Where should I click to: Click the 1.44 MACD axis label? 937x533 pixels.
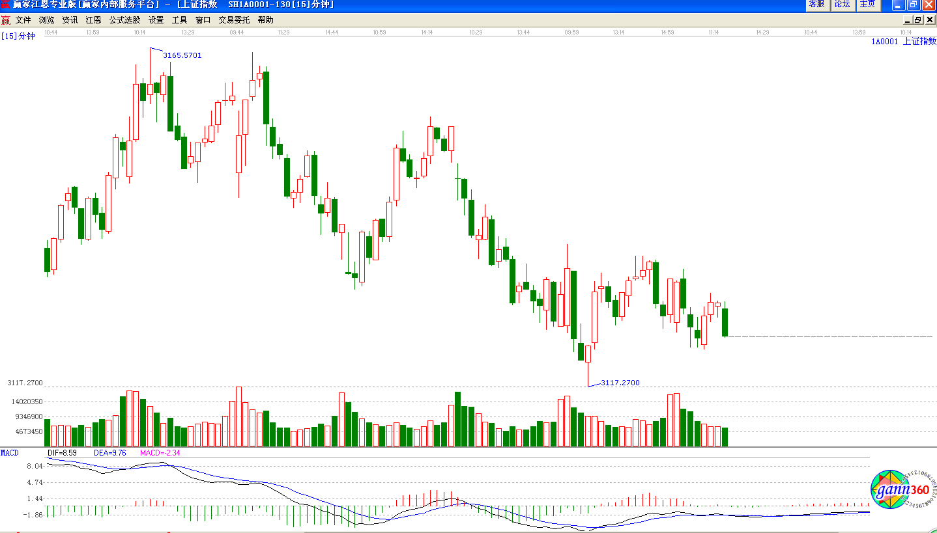pos(35,499)
